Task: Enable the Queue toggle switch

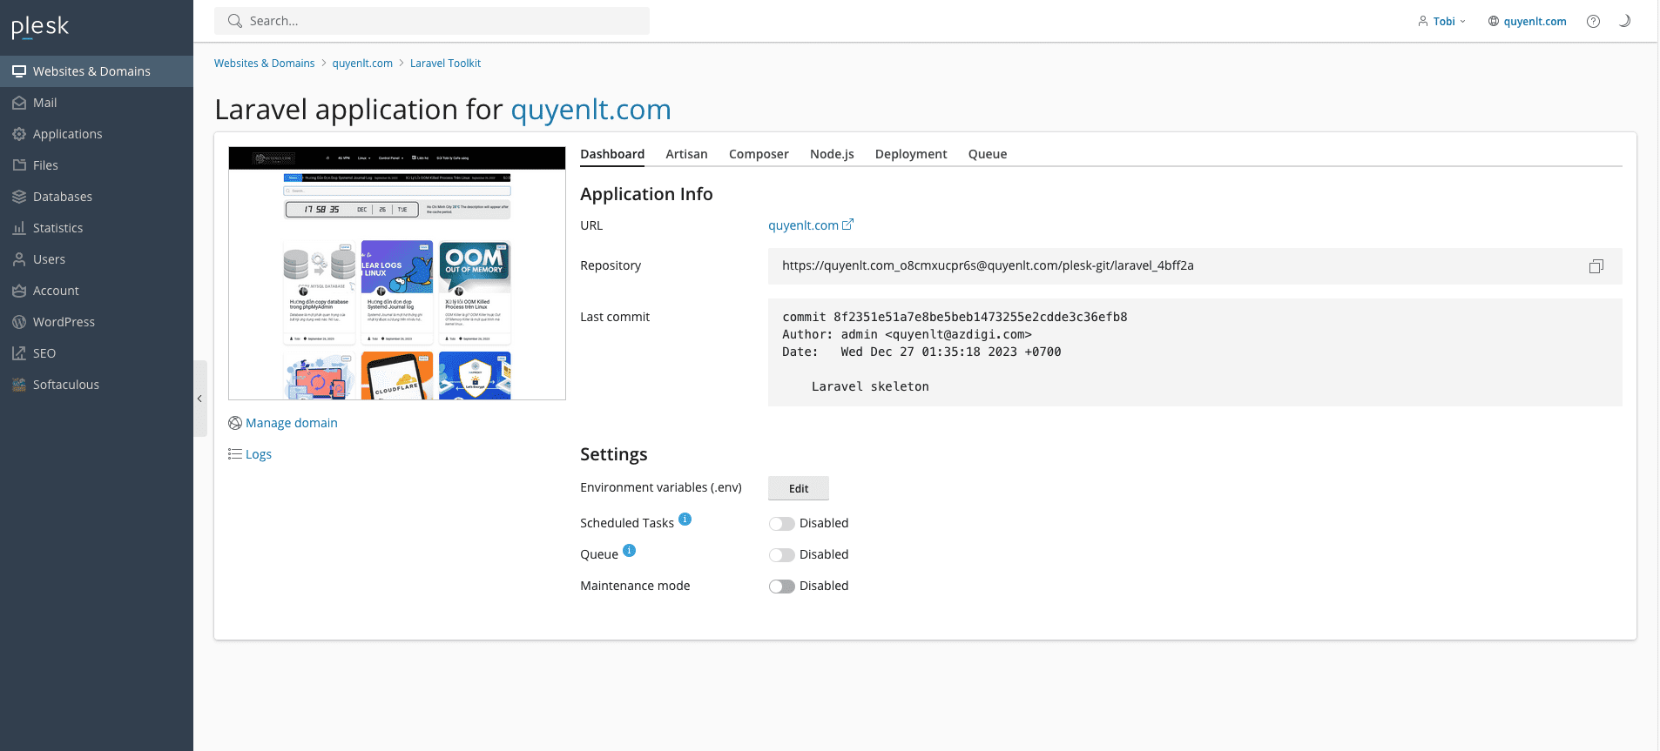Action: [781, 555]
